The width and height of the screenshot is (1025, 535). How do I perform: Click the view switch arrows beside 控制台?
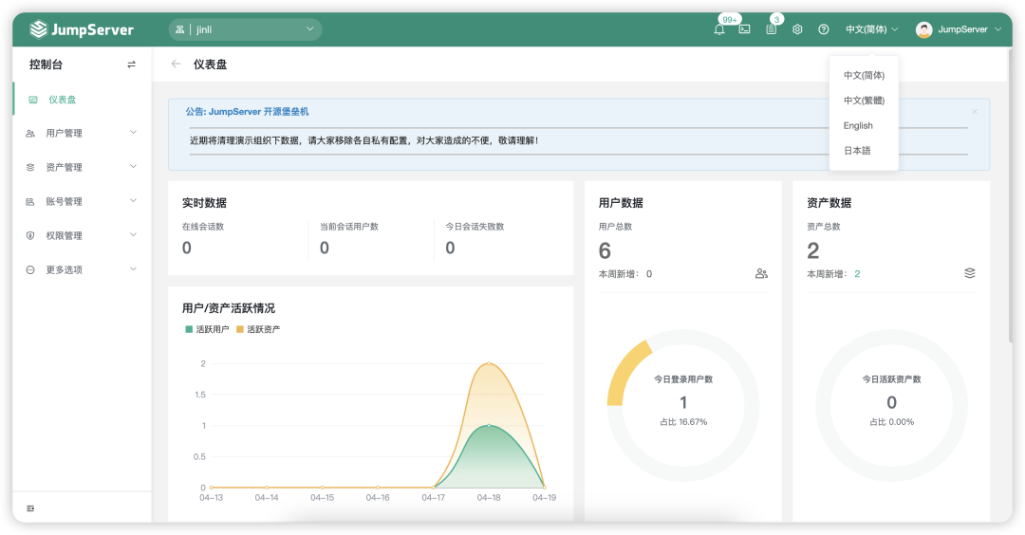131,65
